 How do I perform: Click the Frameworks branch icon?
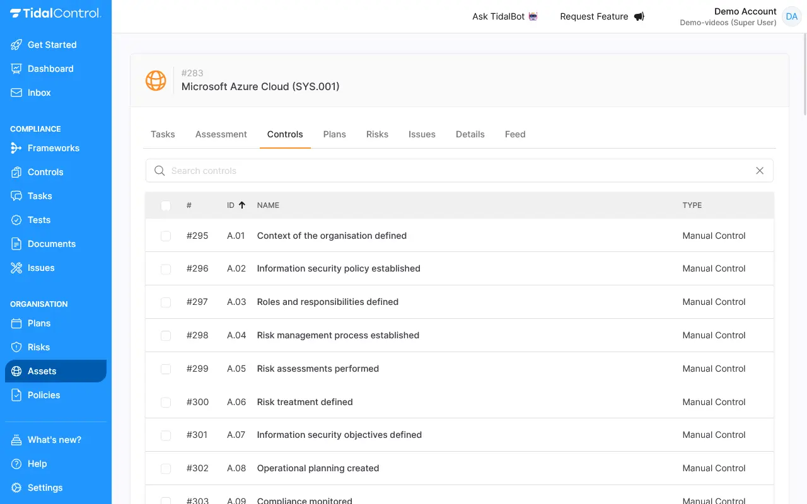(16, 148)
